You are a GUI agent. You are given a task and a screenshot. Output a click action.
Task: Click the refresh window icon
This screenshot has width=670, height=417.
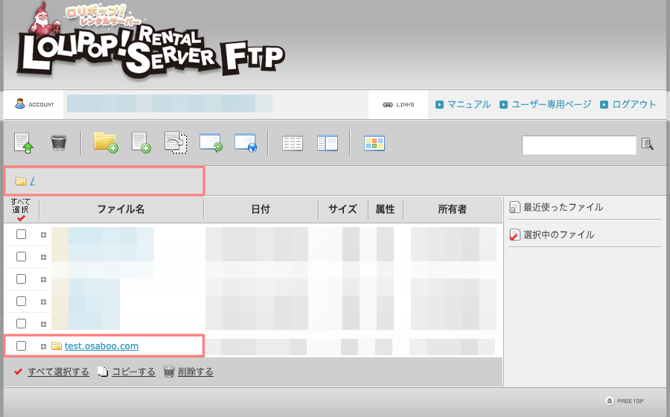(211, 143)
